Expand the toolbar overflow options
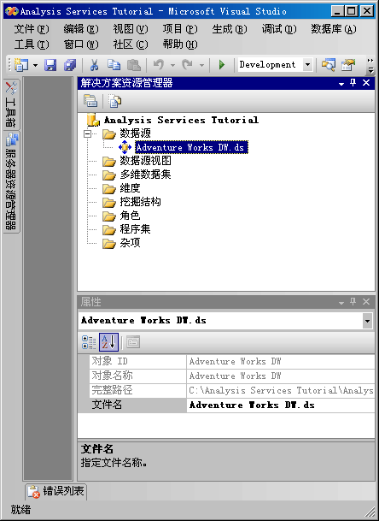The image size is (379, 521). coord(370,65)
